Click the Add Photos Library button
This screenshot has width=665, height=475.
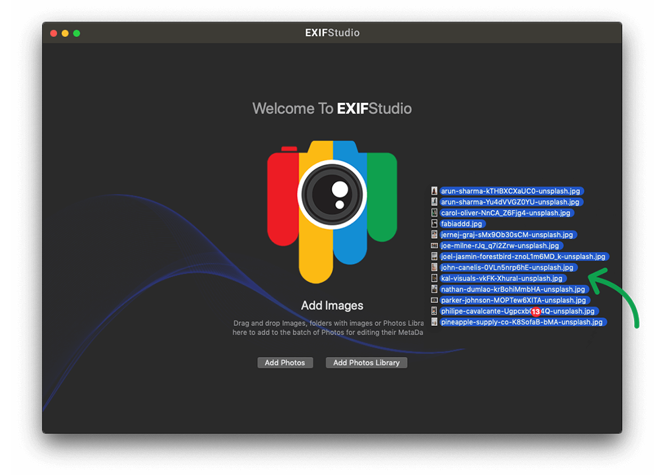coord(366,363)
